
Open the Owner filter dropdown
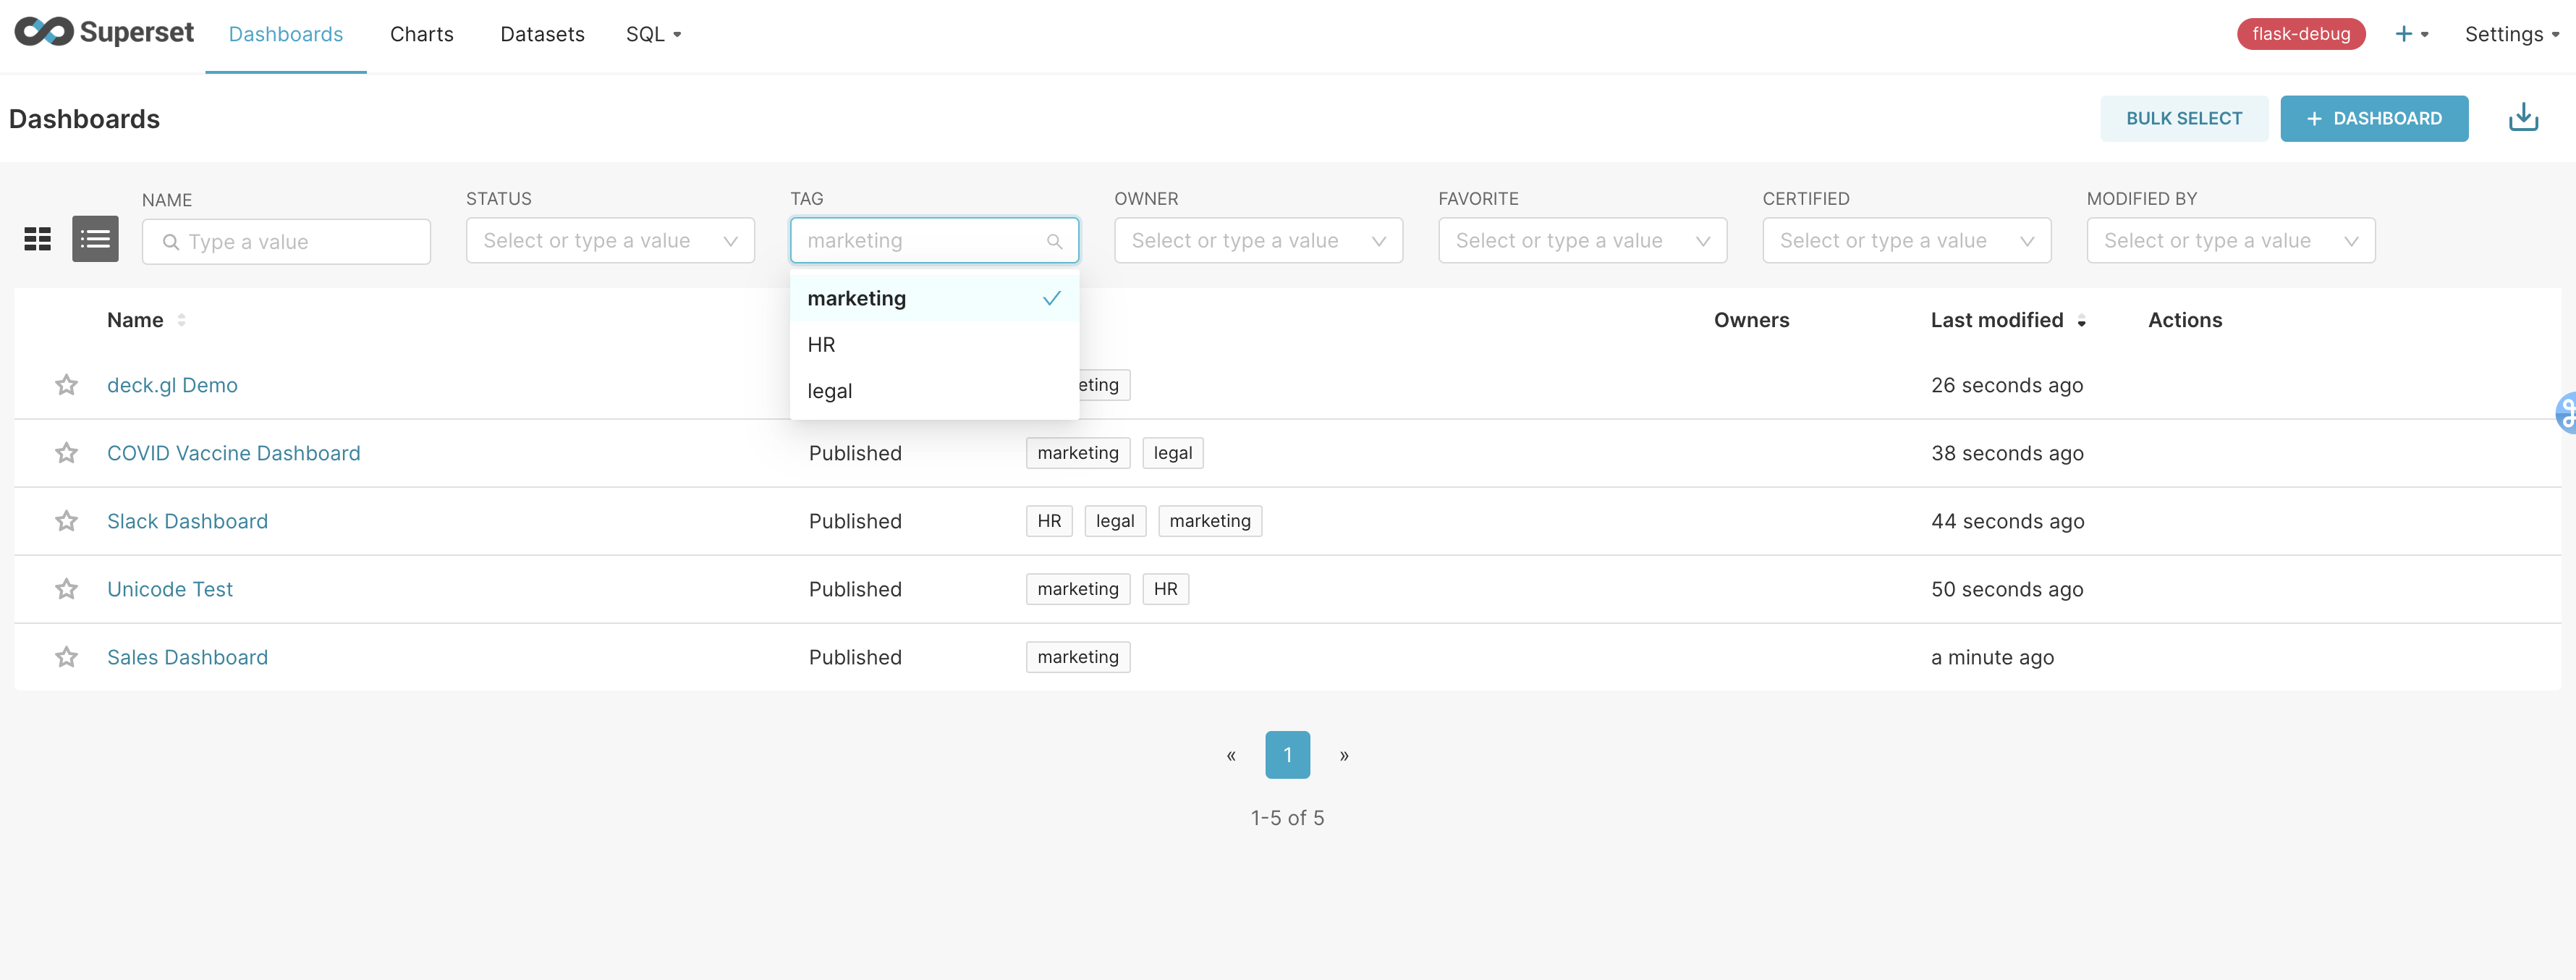pyautogui.click(x=1257, y=241)
